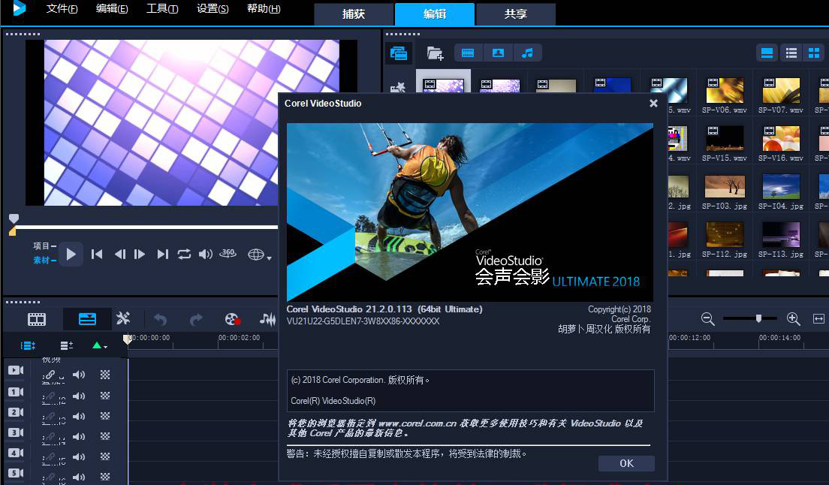This screenshot has width=829, height=485.
Task: Close the Corel VideoStudio about dialog
Action: click(x=653, y=104)
